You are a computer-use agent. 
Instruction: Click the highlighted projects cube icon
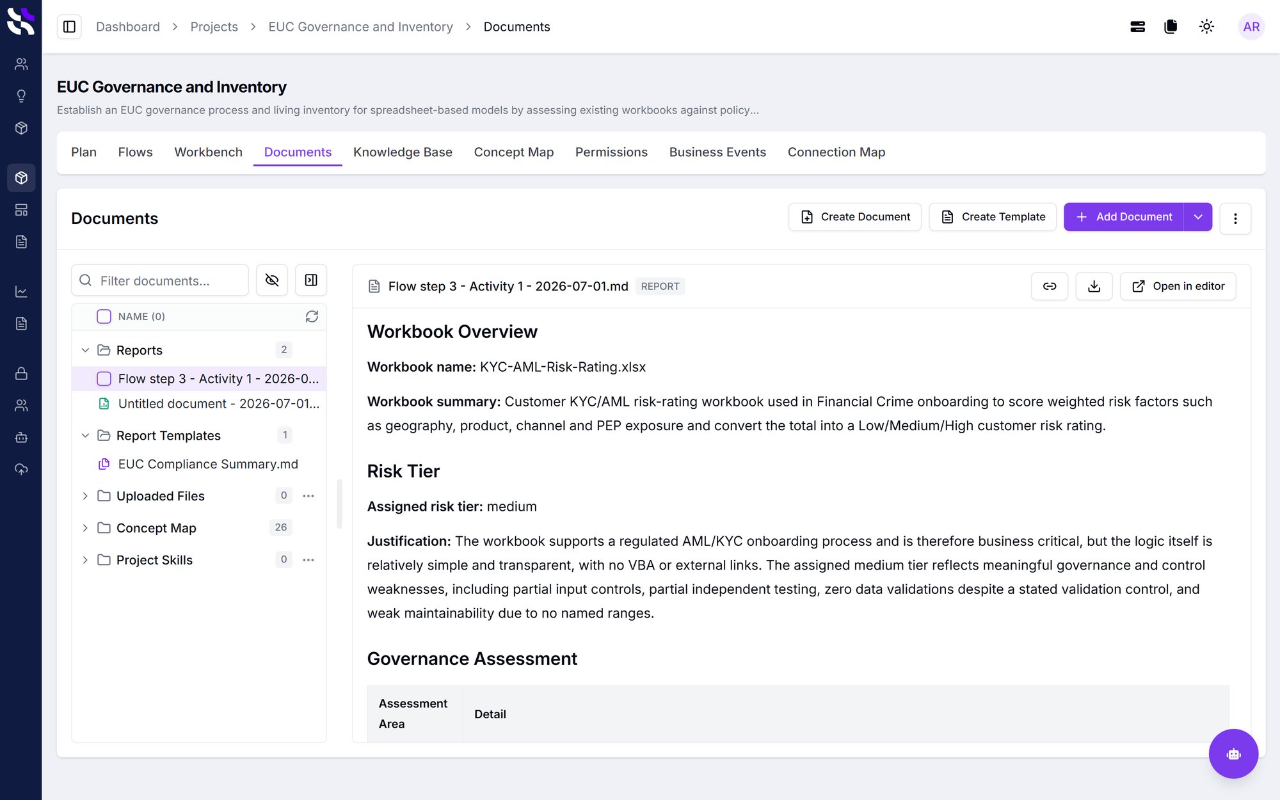click(21, 177)
